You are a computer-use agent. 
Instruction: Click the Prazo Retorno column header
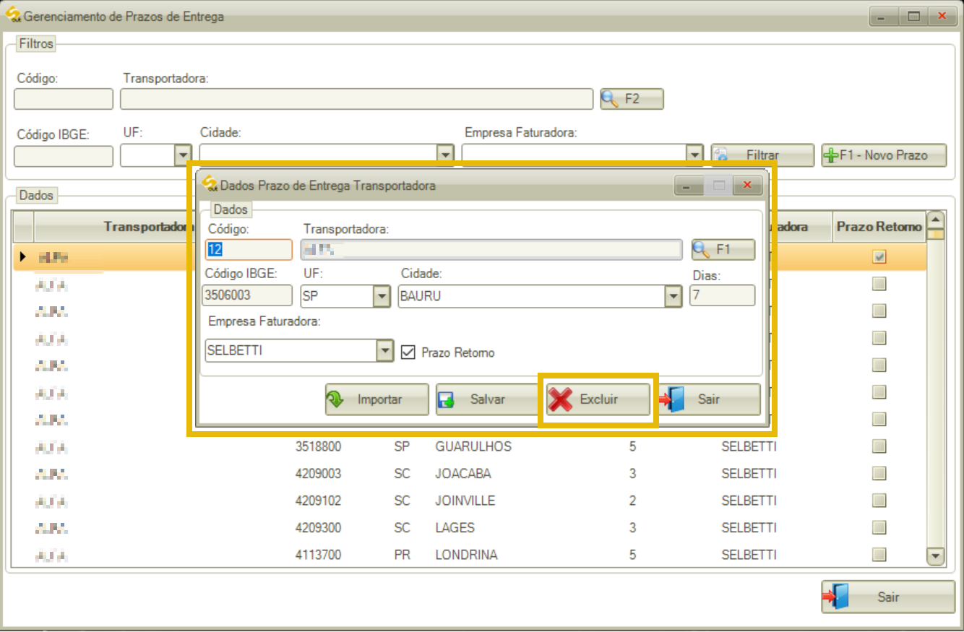point(879,227)
